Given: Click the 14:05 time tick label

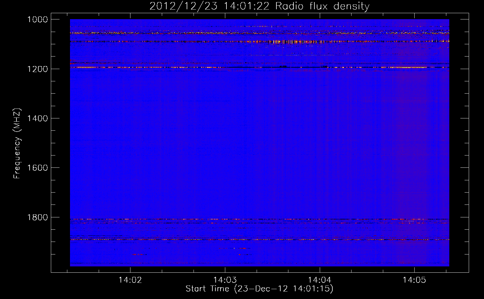Looking at the screenshot, I should tap(414, 280).
